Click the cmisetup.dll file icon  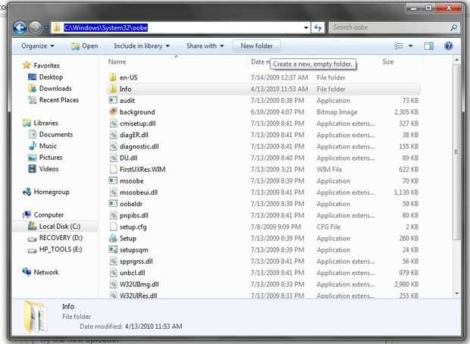(113, 124)
